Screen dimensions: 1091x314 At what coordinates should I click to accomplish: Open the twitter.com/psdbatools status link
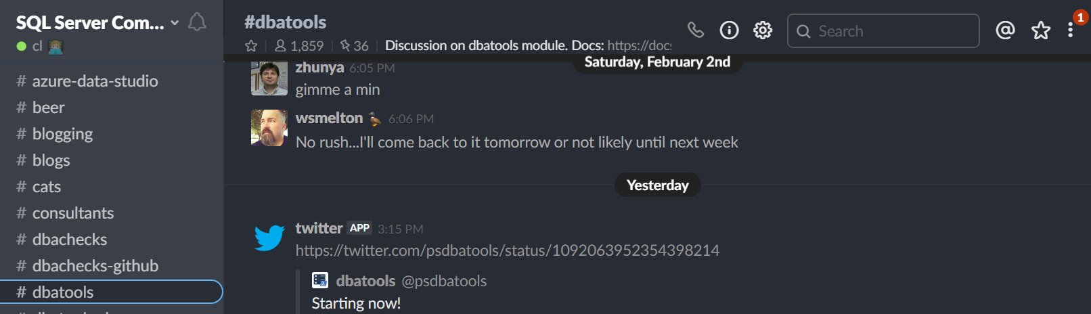(508, 250)
